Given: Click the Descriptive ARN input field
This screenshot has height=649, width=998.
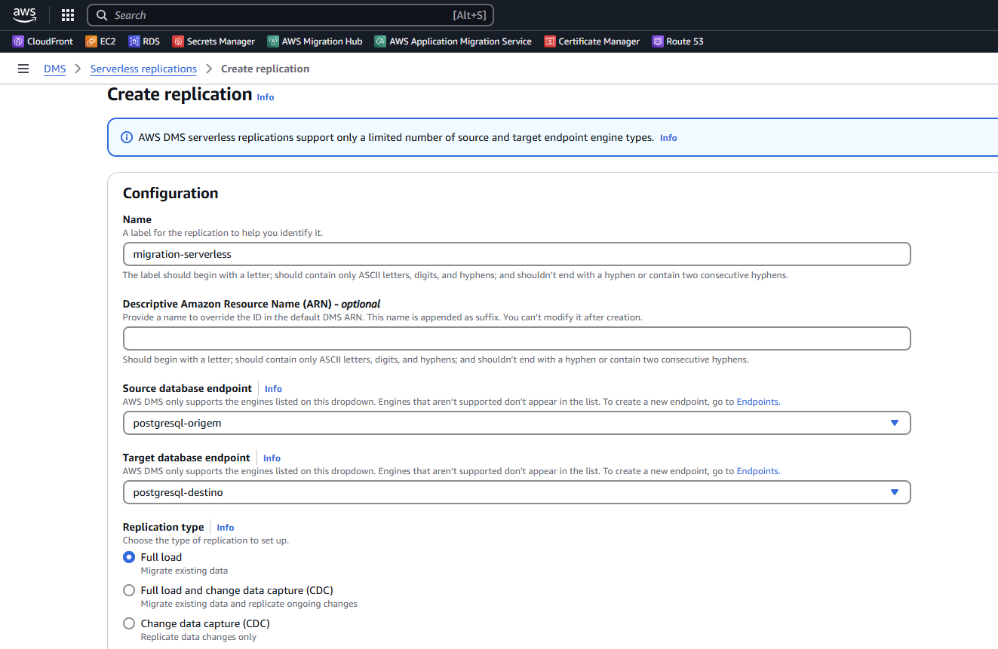Looking at the screenshot, I should click(x=516, y=338).
